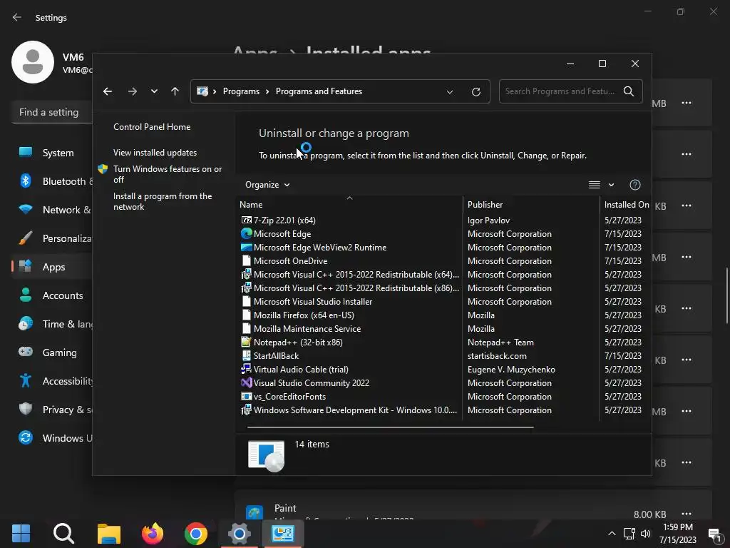Click Igor Pavlov publisher cell
The width and height of the screenshot is (730, 548).
pyautogui.click(x=488, y=220)
